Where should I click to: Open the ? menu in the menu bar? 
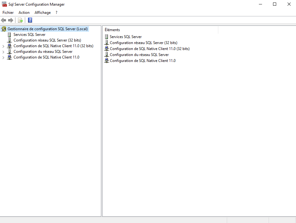pyautogui.click(x=57, y=13)
